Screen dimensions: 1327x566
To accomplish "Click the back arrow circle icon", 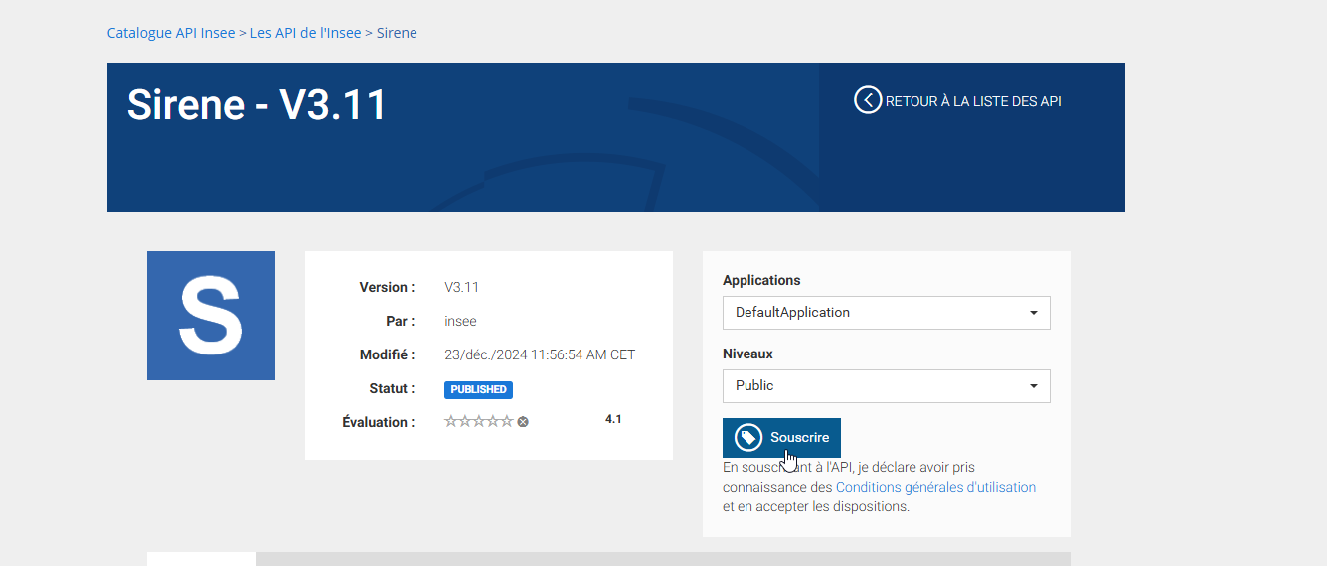I will (x=868, y=100).
